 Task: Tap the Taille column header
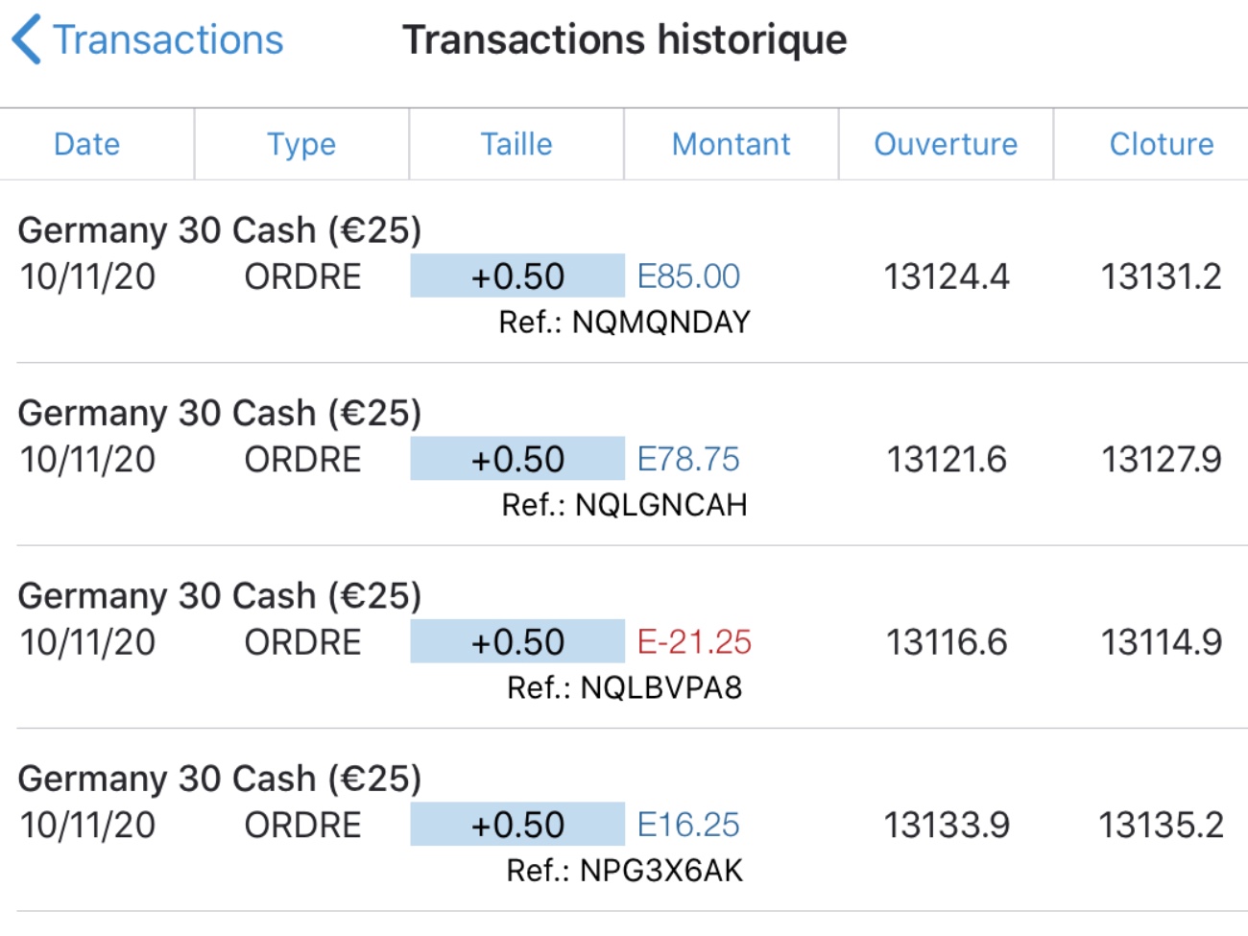[x=516, y=144]
